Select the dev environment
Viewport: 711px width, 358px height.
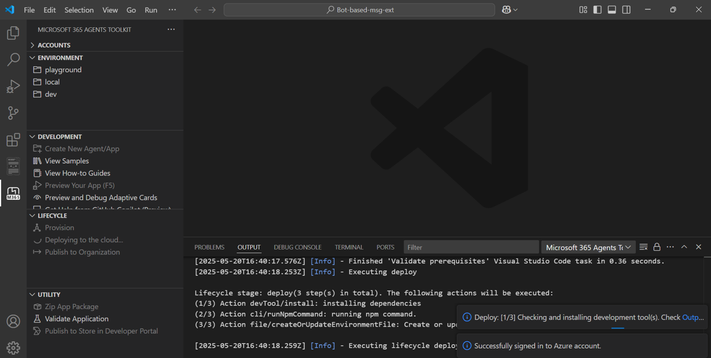pos(105,94)
